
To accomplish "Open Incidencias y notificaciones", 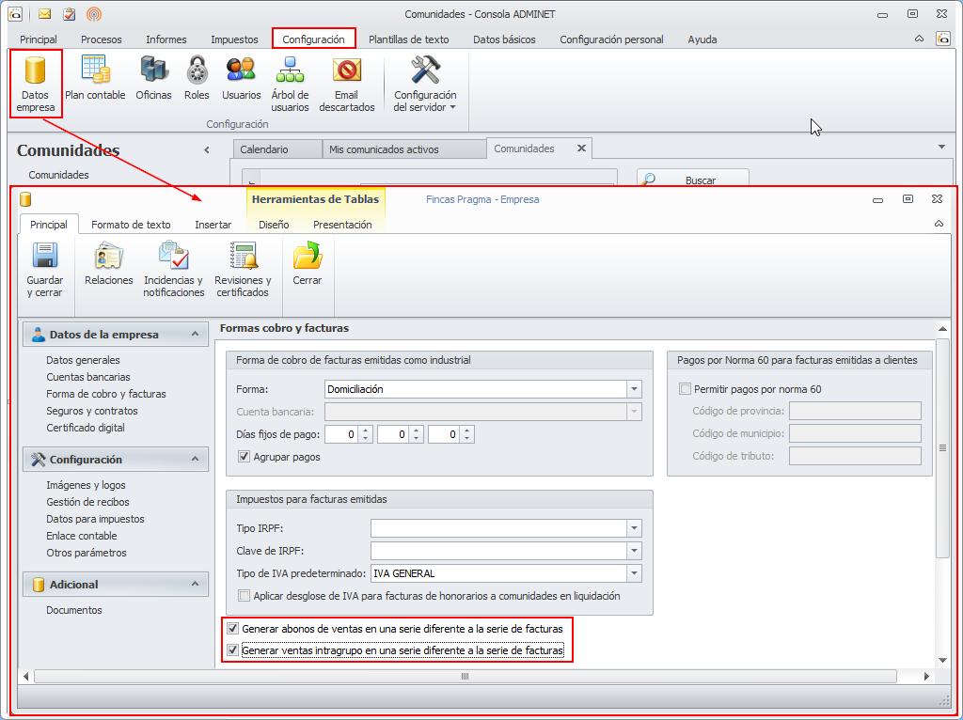I will coord(174,270).
